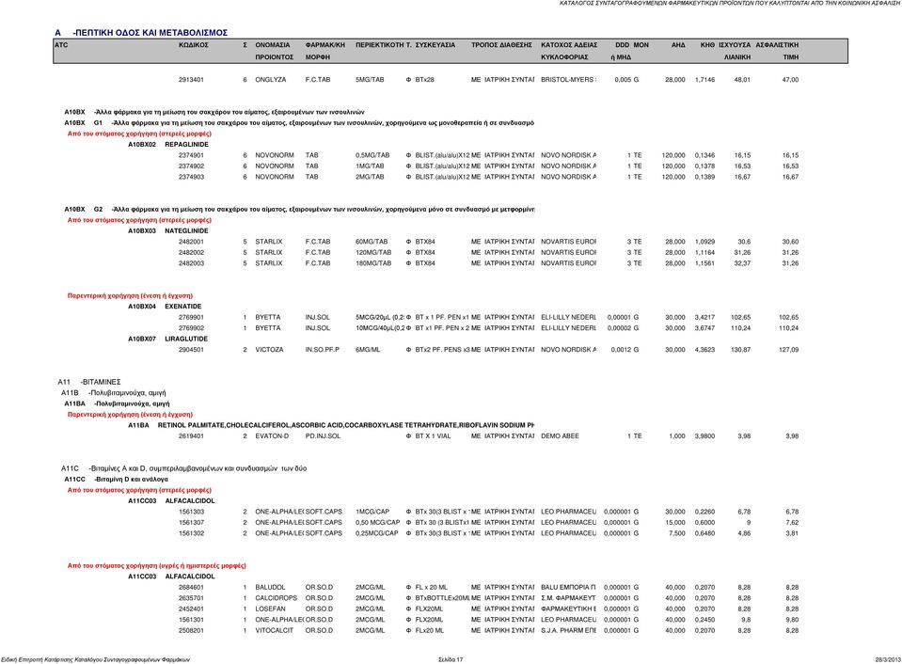Click the product name ONGLYZA
The height and width of the screenshot is (664, 902).
tap(270, 80)
